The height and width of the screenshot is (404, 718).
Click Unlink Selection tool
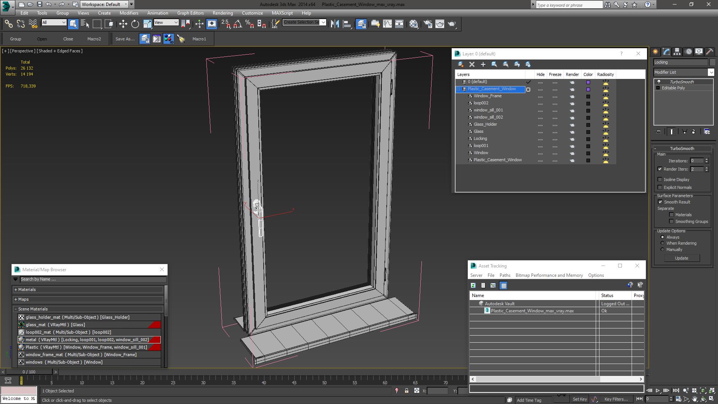[21, 24]
